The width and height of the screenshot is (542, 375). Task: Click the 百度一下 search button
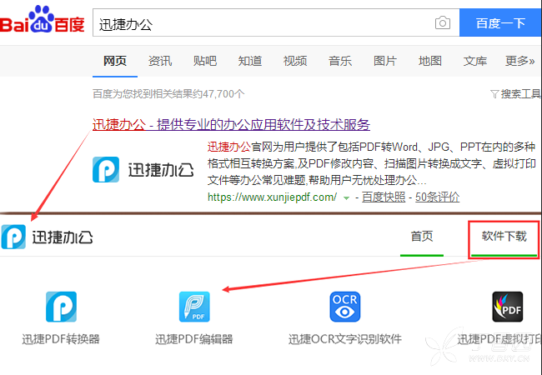pyautogui.click(x=500, y=22)
